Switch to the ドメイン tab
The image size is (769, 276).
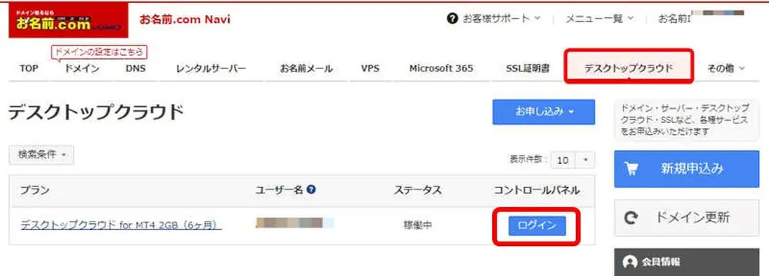(x=82, y=68)
